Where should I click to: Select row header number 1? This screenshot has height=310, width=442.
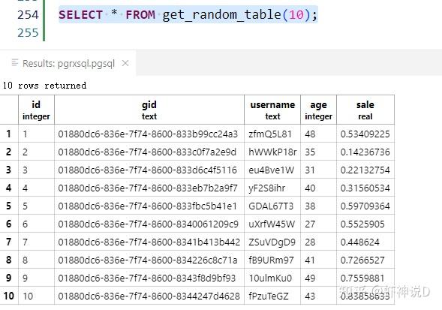click(9, 134)
